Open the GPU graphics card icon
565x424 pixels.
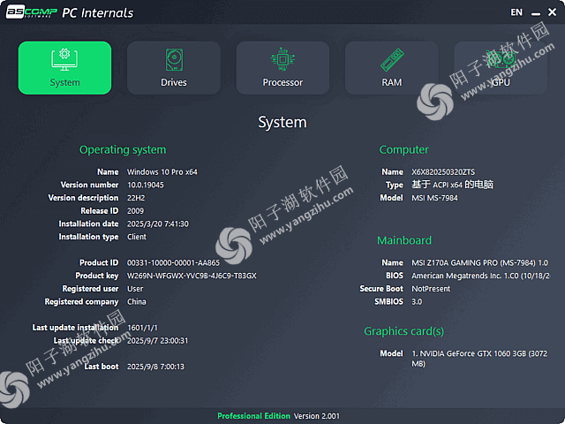pyautogui.click(x=501, y=60)
